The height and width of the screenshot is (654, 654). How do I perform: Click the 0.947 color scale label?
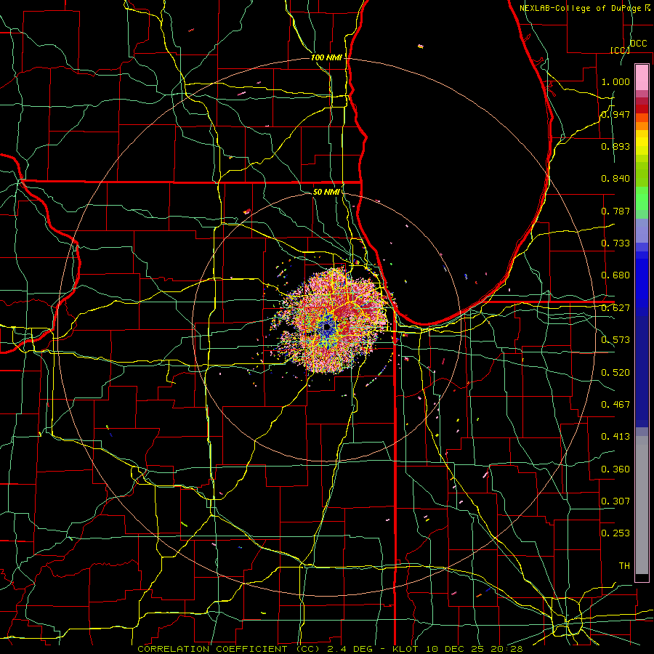pos(615,114)
